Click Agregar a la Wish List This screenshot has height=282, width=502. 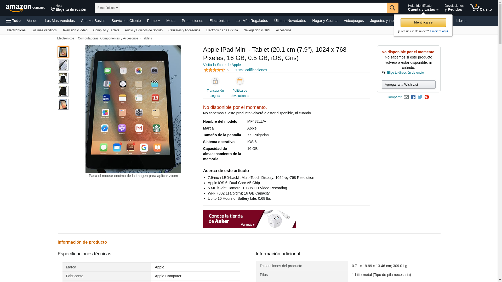click(408, 84)
